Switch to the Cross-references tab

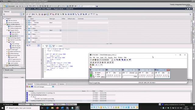click(x=42, y=84)
